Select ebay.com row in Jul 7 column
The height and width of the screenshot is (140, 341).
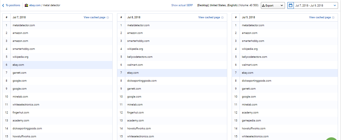coord(57,65)
